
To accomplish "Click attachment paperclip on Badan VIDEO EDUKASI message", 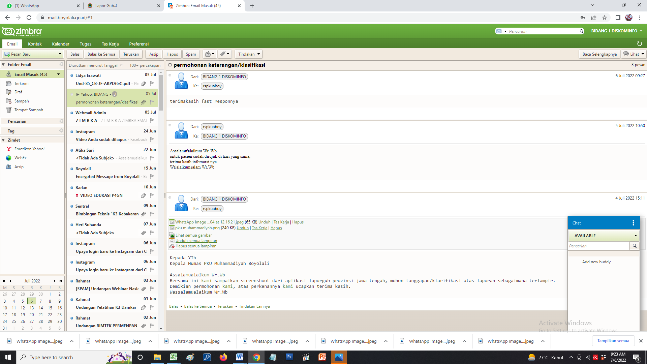I will [x=143, y=195].
